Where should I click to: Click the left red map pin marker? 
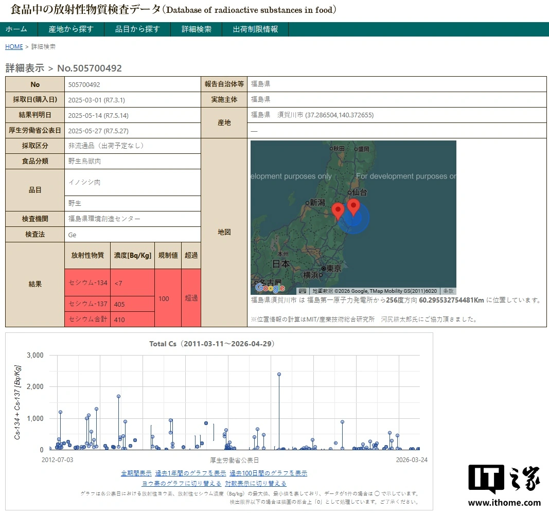click(338, 211)
